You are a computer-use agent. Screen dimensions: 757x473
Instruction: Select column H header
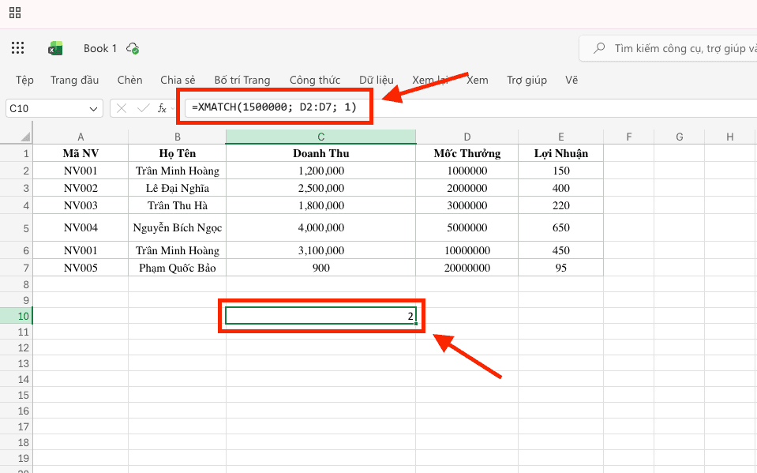[730, 137]
